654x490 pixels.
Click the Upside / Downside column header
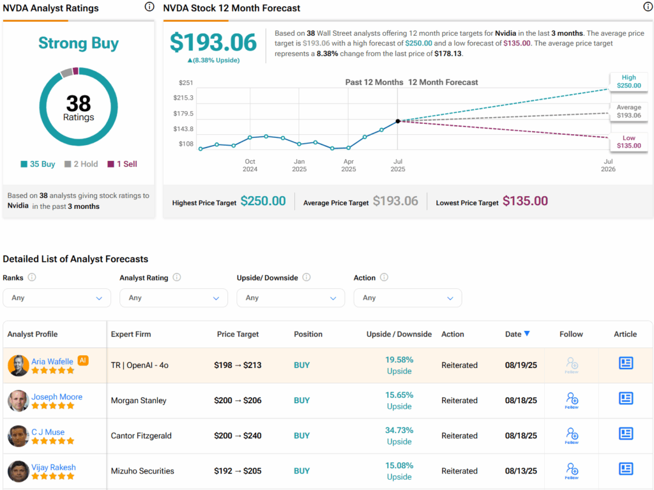[399, 334]
